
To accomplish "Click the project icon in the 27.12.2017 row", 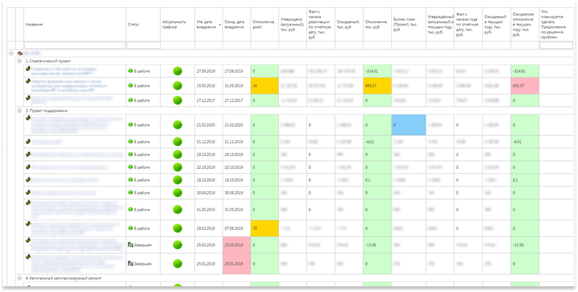I will coord(28,99).
